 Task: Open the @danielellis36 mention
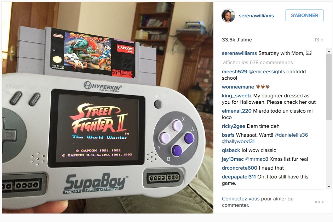(291, 135)
